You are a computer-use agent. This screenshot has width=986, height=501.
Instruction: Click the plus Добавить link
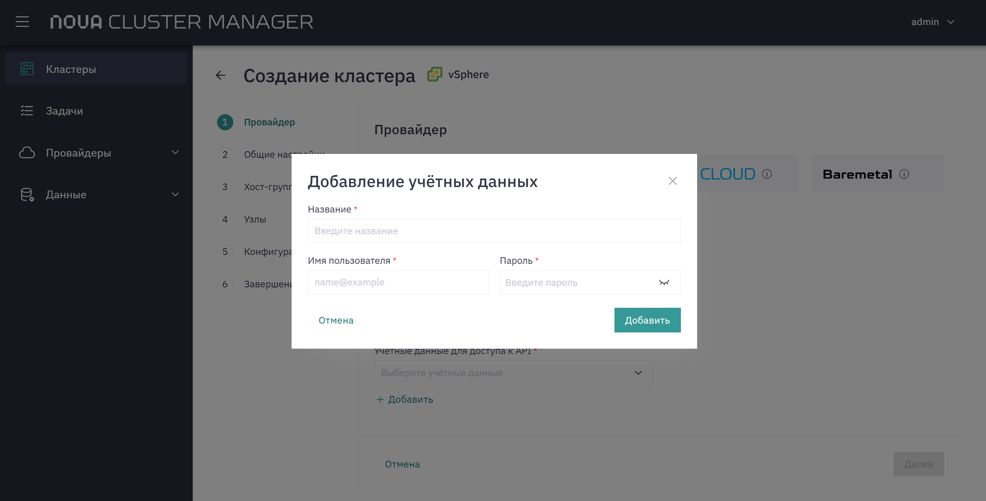405,400
